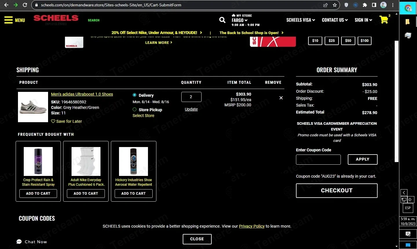Expand the Scheels Visa dropdown
Image resolution: width=417 pixels, height=249 pixels.
tap(301, 20)
